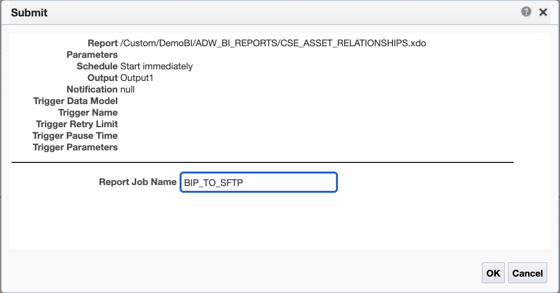Click the Submit dialog title
Screen dimensions: 560x293
click(29, 13)
